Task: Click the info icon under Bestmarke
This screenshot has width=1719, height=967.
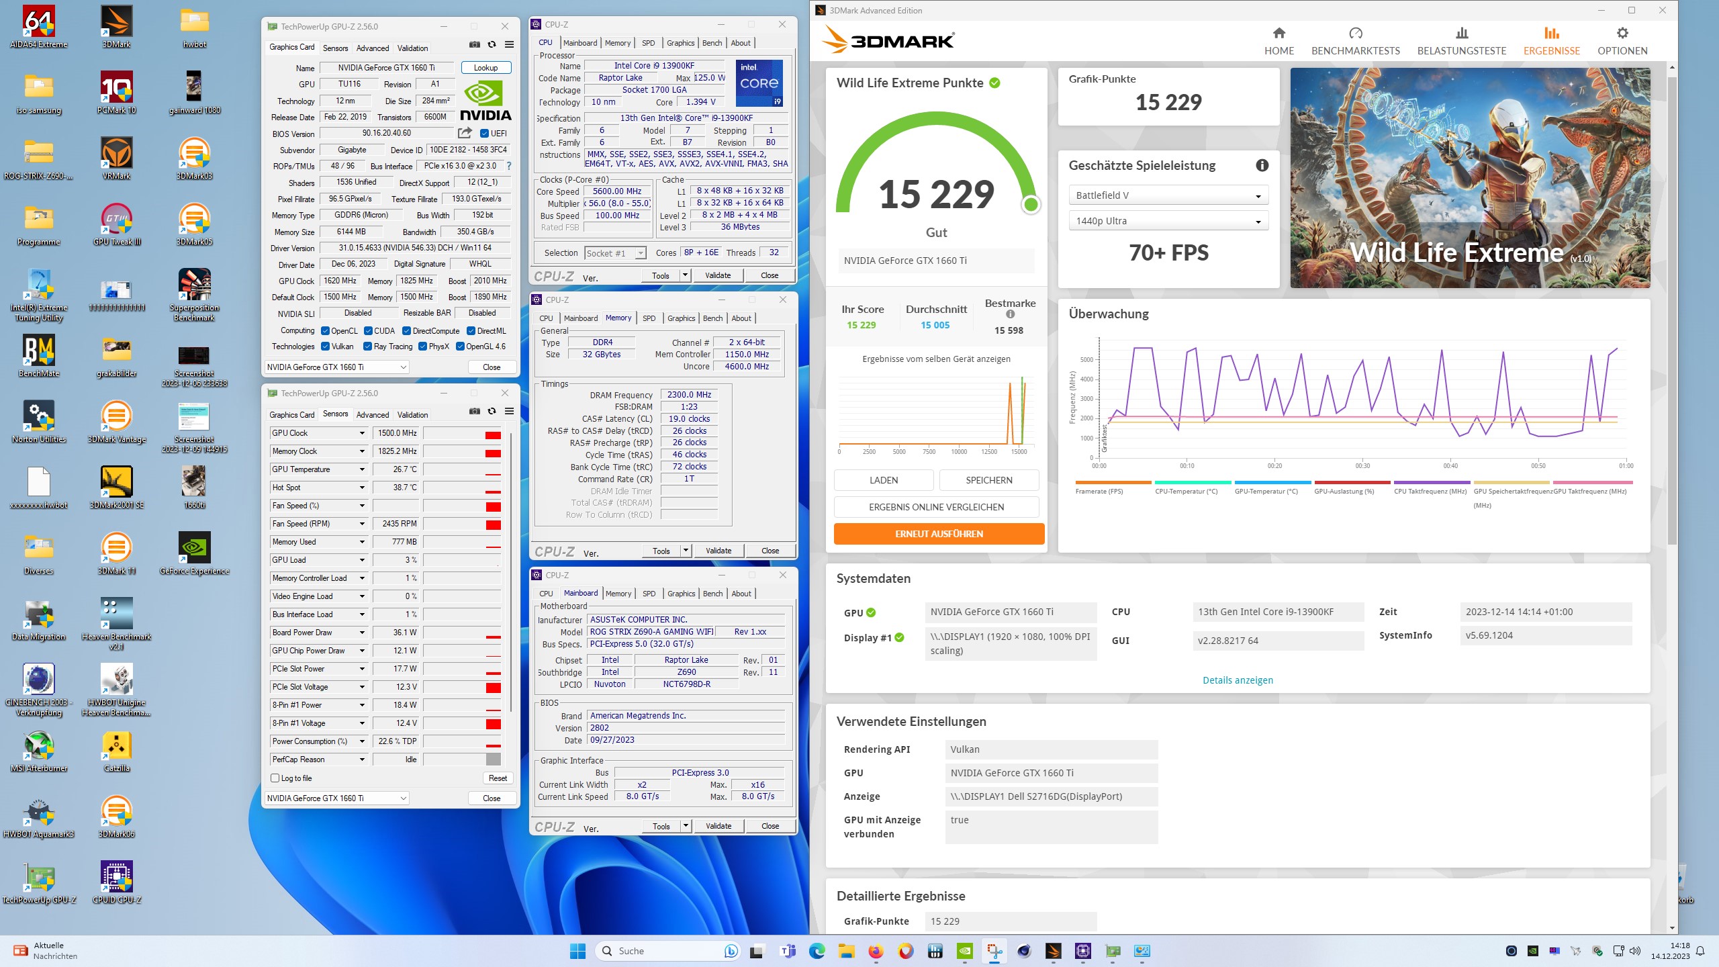Action: pyautogui.click(x=1010, y=314)
